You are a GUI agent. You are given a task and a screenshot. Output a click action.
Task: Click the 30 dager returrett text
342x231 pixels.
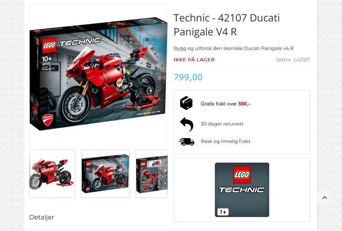pyautogui.click(x=222, y=124)
